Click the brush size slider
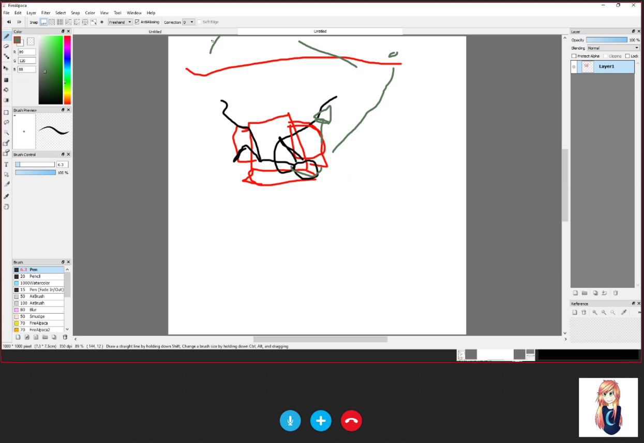The height and width of the screenshot is (443, 644). point(35,165)
